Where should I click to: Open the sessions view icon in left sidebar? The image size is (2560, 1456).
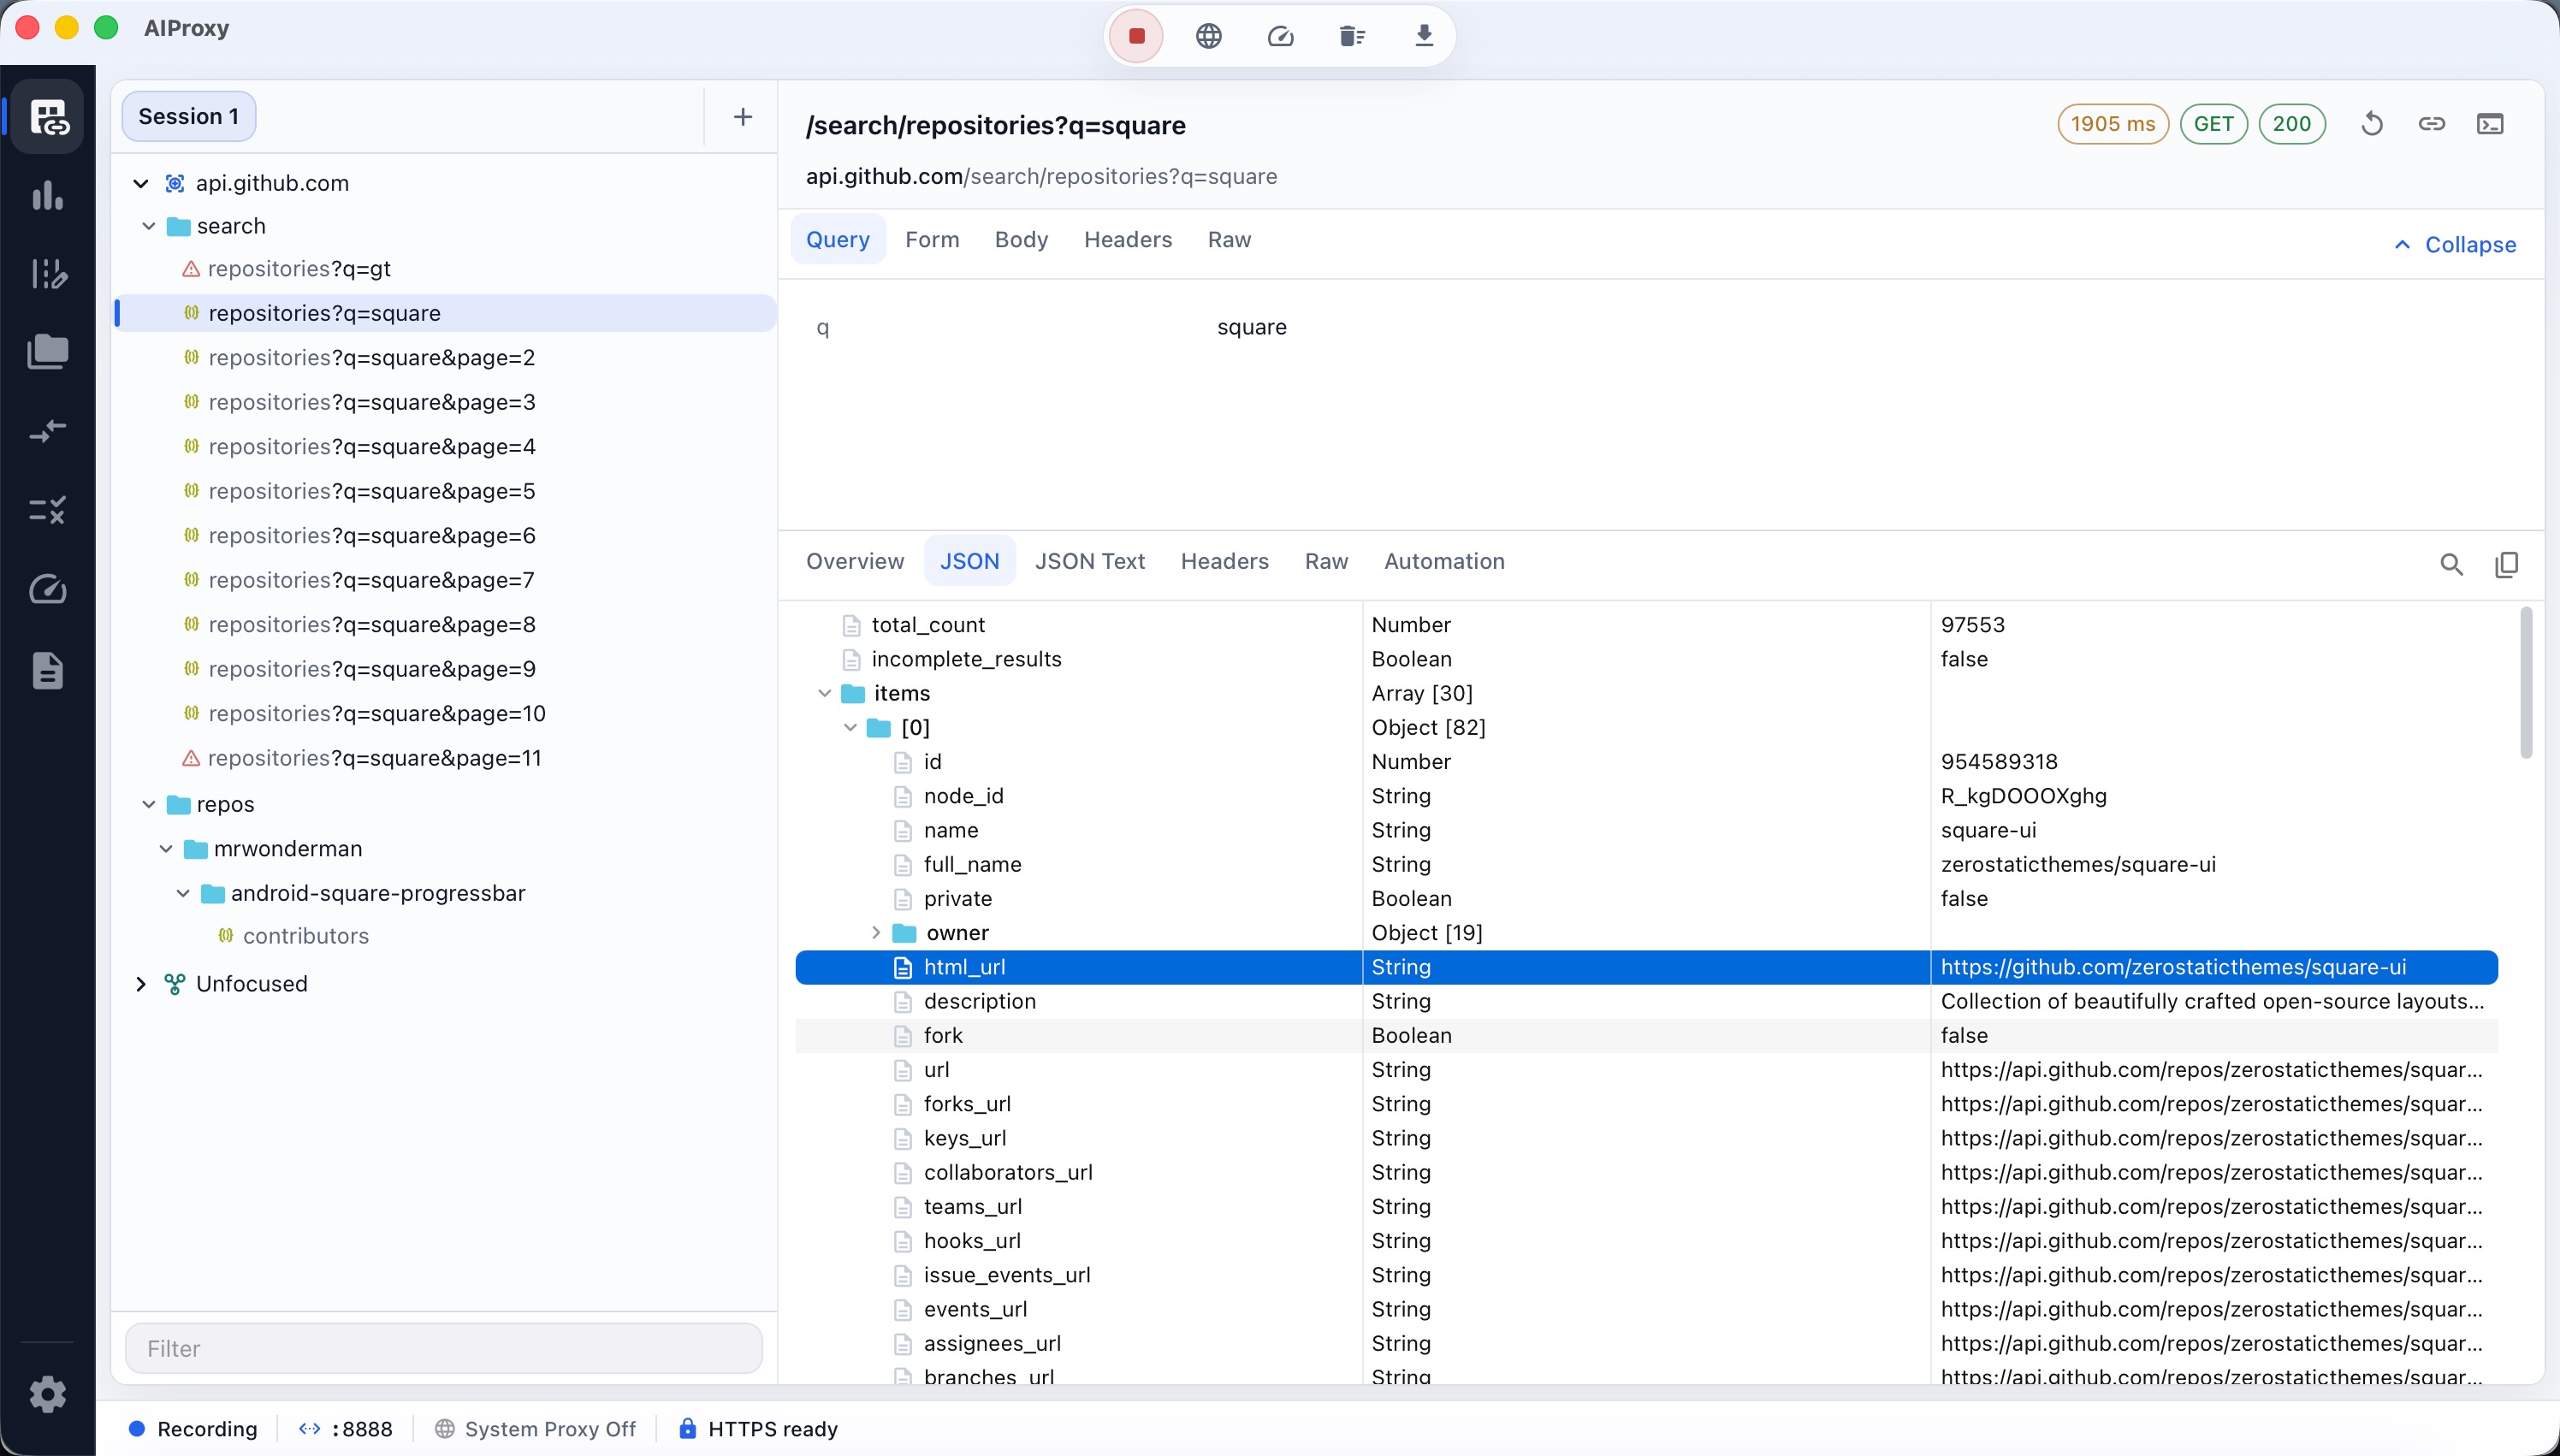(x=48, y=116)
